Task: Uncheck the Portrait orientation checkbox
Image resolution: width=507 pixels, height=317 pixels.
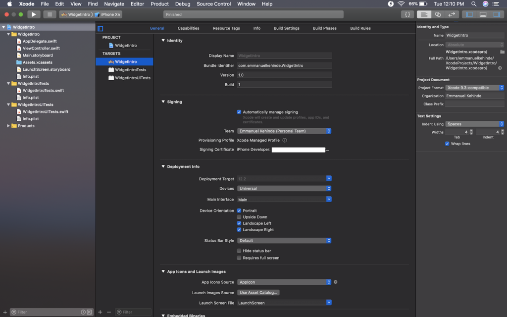Action: (239, 211)
